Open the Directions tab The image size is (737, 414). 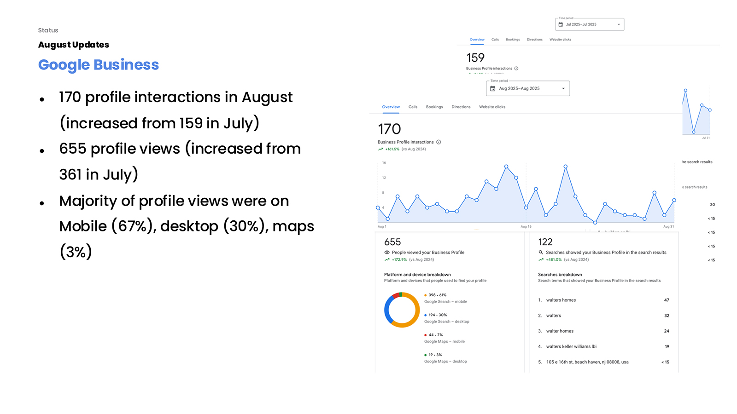pos(461,107)
